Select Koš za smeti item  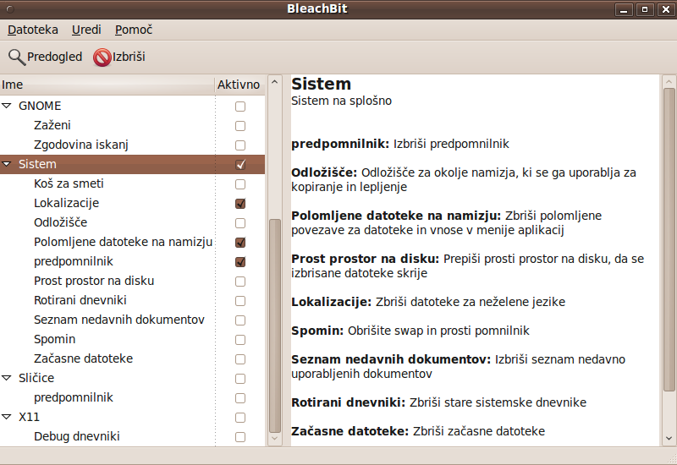(x=69, y=183)
